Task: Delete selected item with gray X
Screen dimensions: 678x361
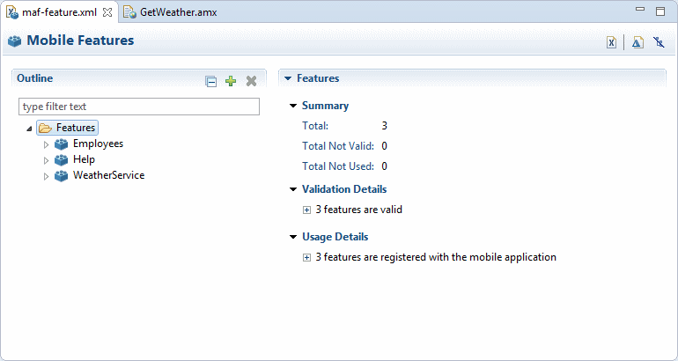Action: (x=251, y=81)
